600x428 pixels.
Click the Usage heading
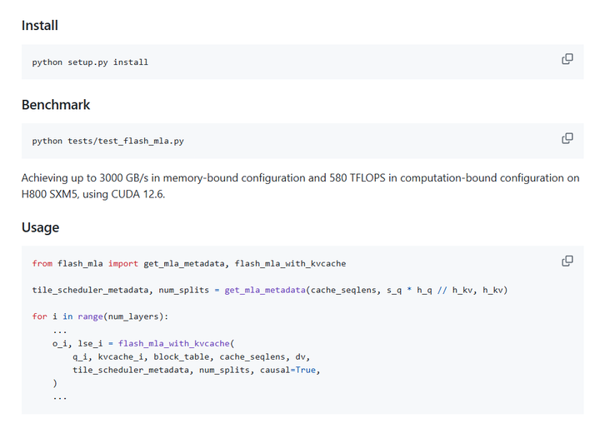pos(40,227)
